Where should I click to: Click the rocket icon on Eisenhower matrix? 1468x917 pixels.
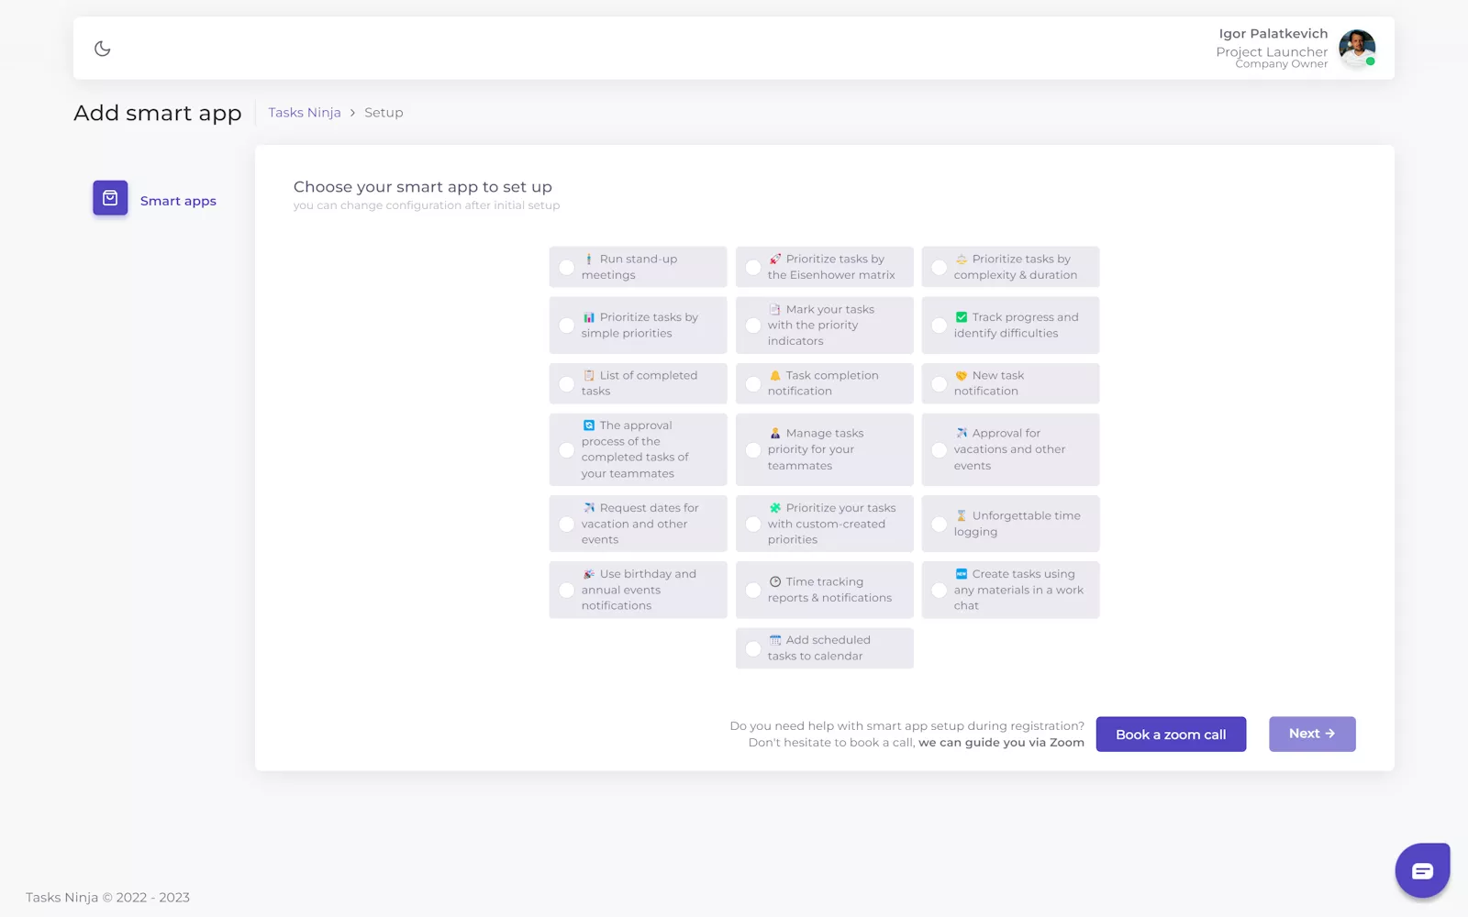pyautogui.click(x=775, y=260)
